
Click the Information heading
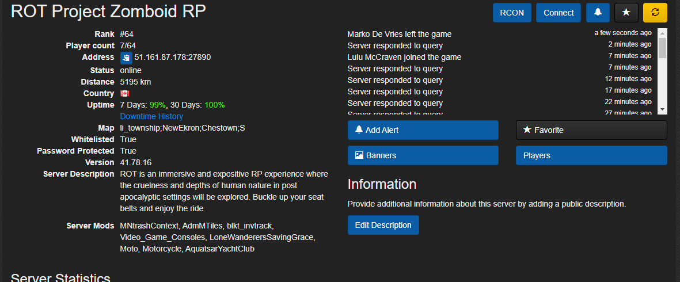tap(382, 184)
